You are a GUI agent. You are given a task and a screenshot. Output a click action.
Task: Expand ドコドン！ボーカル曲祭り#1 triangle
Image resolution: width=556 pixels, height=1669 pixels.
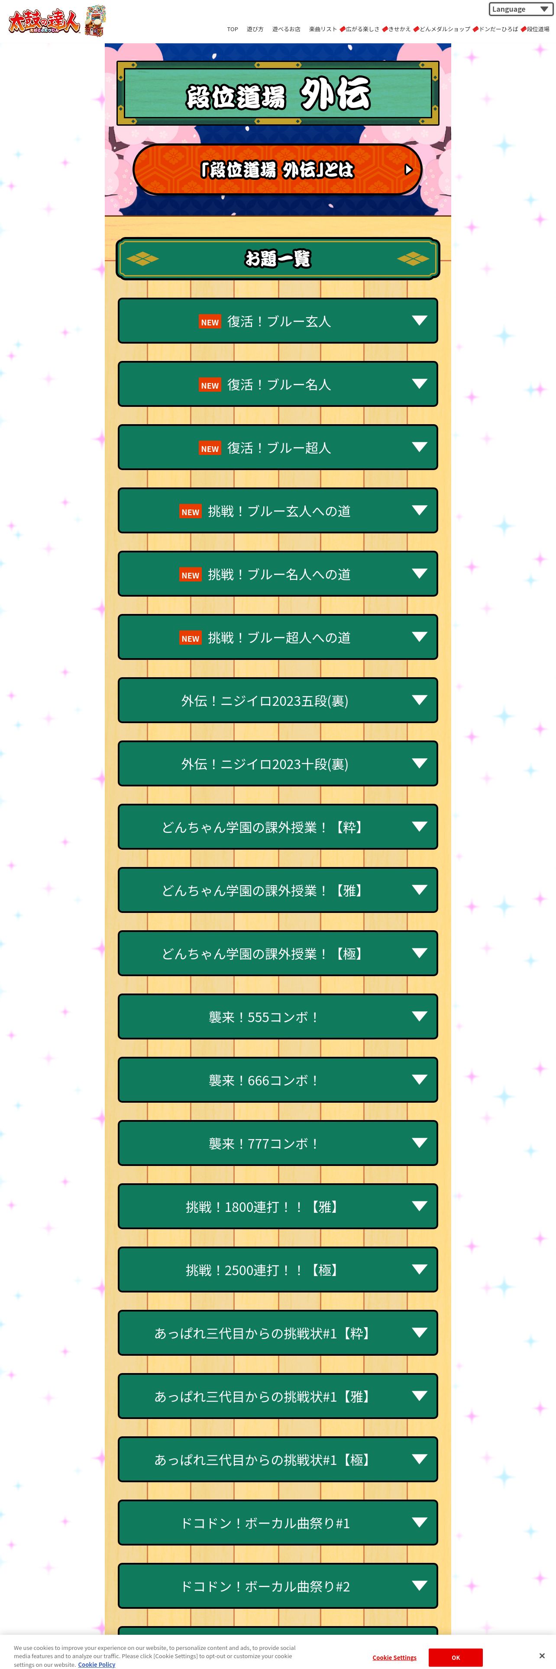[x=420, y=1522]
